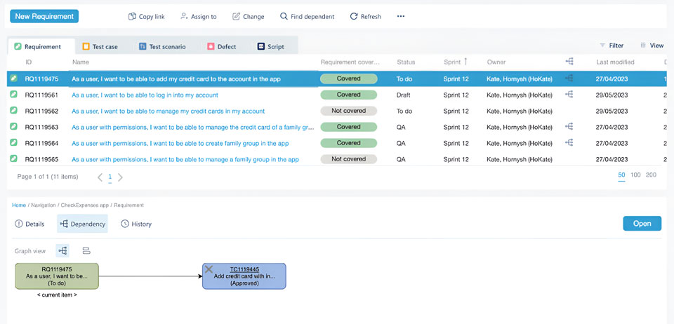Click the New Requirement button
Screen dimensions: 674x324
click(x=44, y=16)
